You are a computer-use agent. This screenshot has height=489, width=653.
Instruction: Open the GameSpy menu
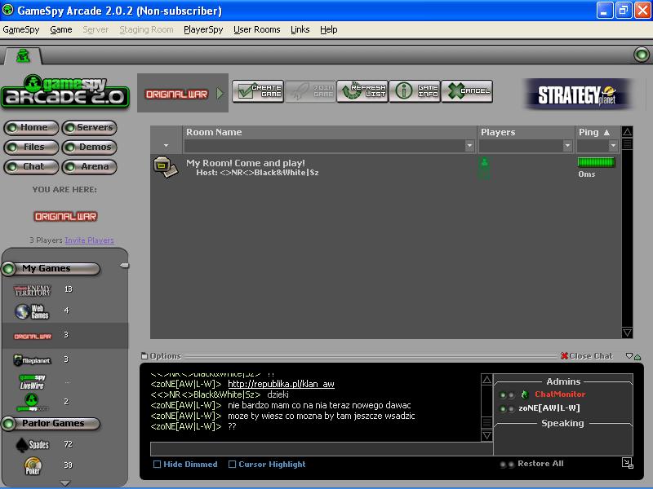pos(21,29)
